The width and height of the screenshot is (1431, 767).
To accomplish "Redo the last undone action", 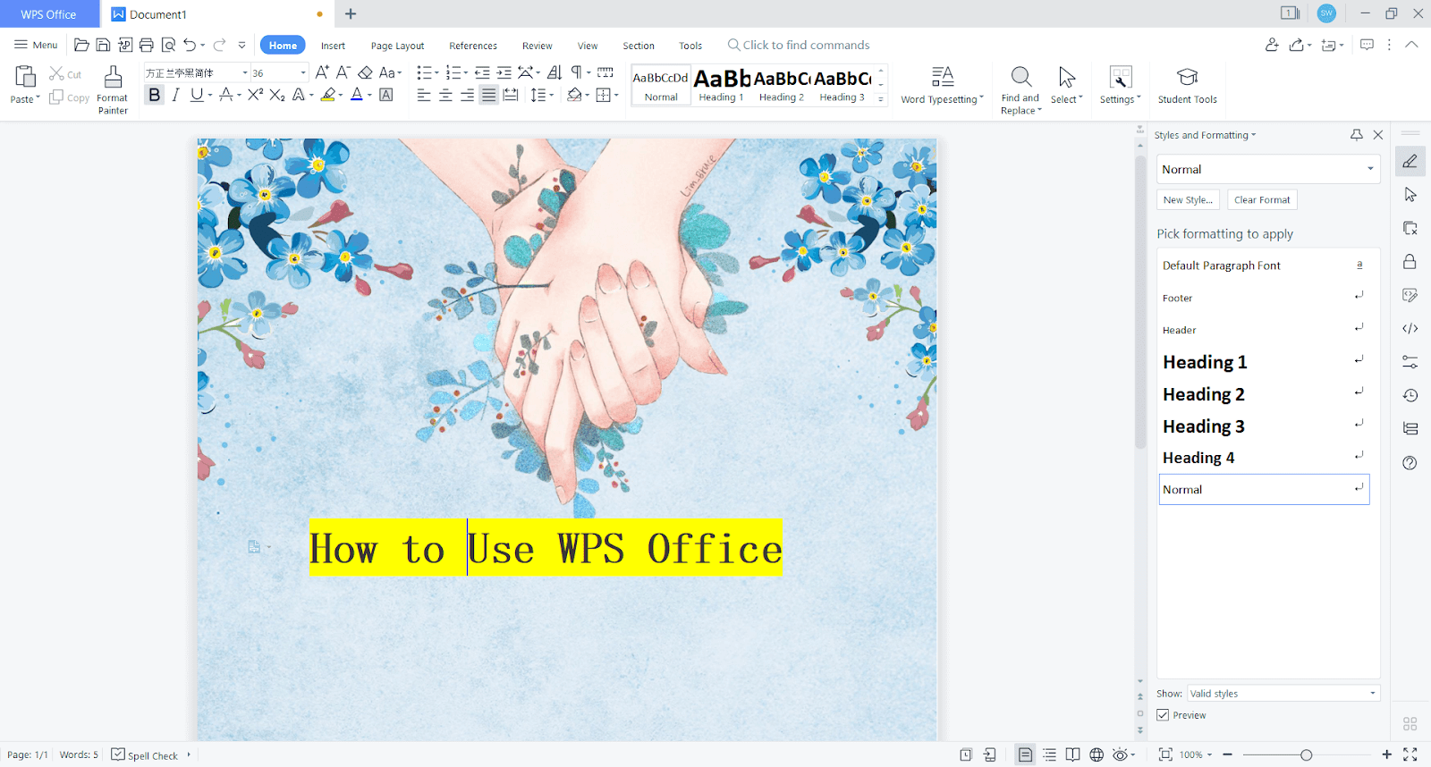I will pos(219,45).
